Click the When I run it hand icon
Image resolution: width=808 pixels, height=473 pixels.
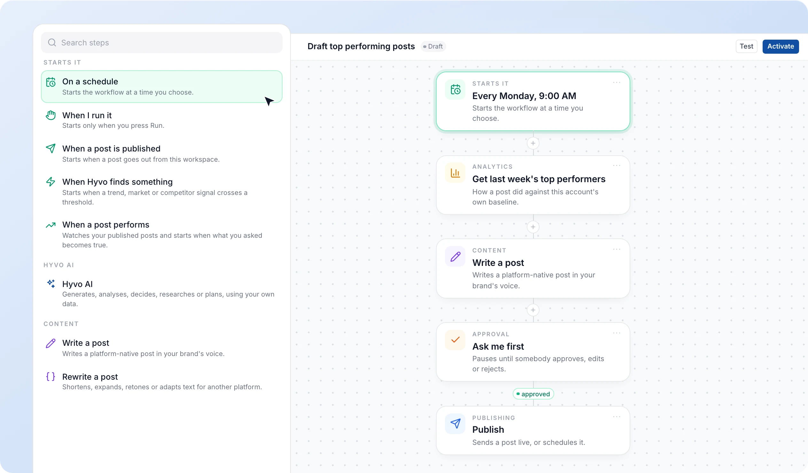coord(51,115)
